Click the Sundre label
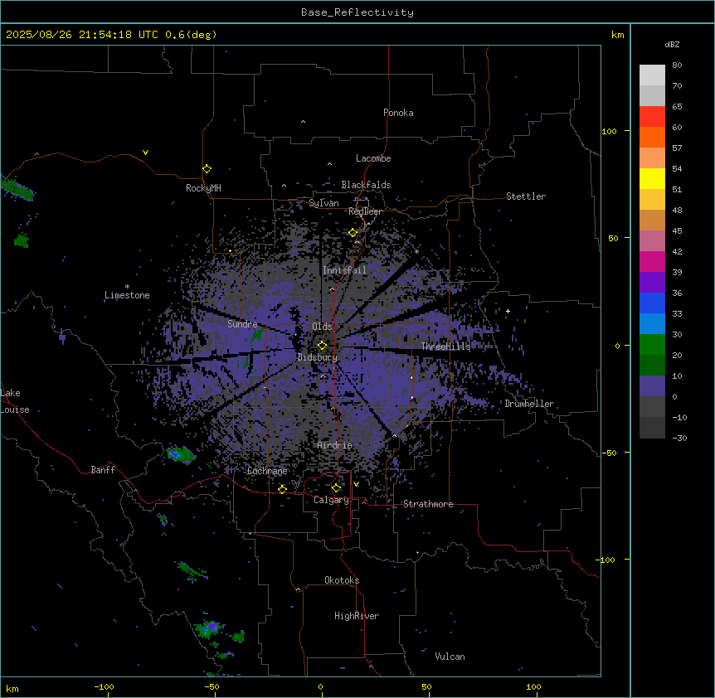Viewport: 715px width, 698px height. 242,324
